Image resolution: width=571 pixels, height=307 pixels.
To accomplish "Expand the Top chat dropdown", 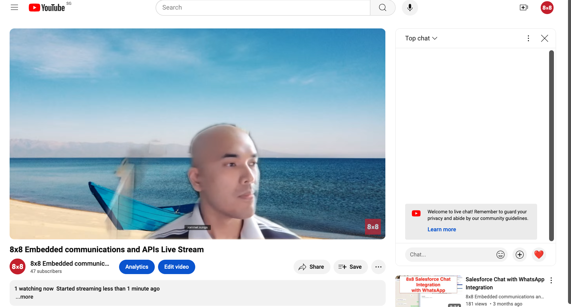I will [421, 38].
